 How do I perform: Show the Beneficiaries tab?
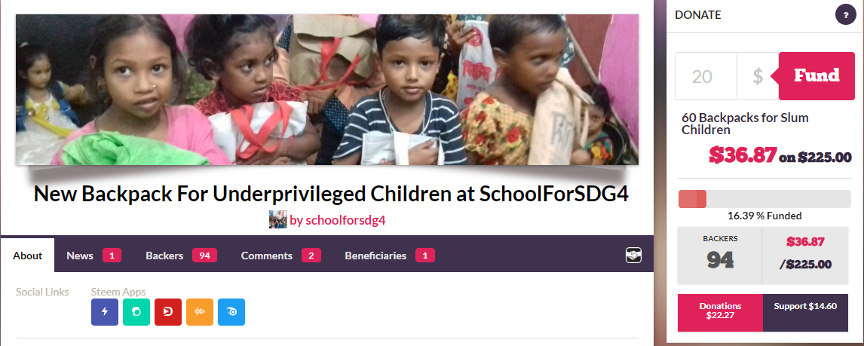tap(389, 256)
